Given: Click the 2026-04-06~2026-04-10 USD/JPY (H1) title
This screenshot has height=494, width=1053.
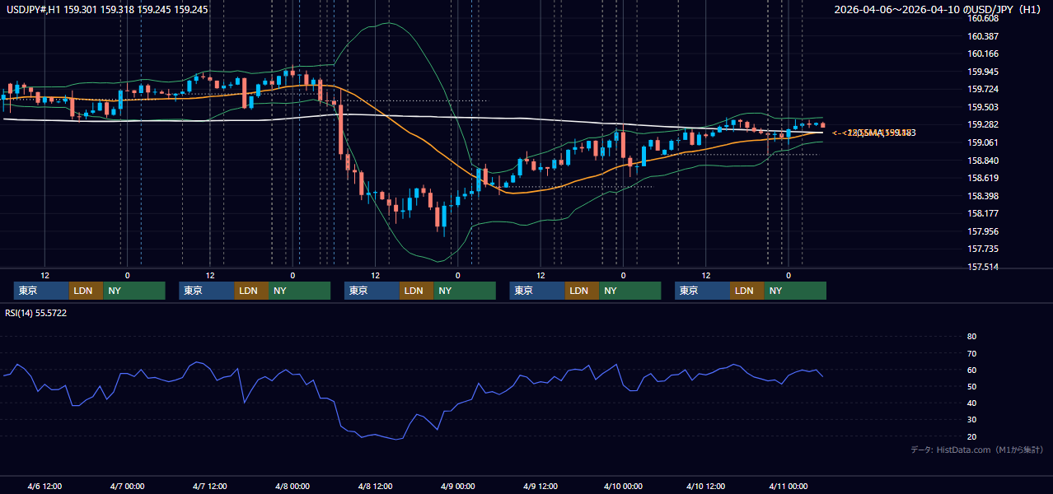Looking at the screenshot, I should pos(938,10).
